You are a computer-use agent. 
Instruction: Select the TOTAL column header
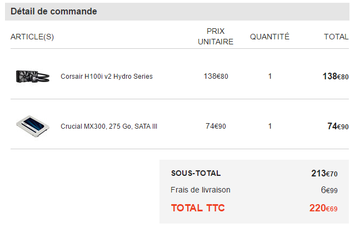click(336, 37)
